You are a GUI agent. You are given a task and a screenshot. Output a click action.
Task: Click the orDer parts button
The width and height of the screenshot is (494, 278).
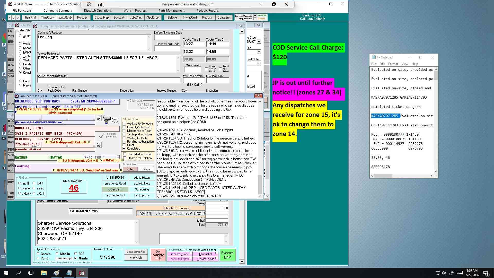pyautogui.click(x=115, y=189)
